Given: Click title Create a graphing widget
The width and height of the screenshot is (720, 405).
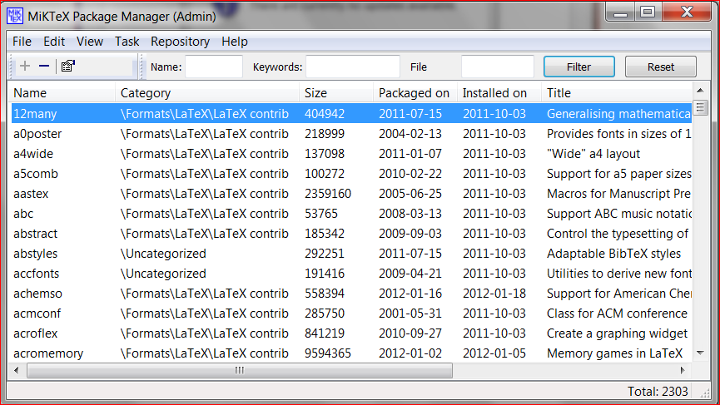Looking at the screenshot, I should coord(617,333).
